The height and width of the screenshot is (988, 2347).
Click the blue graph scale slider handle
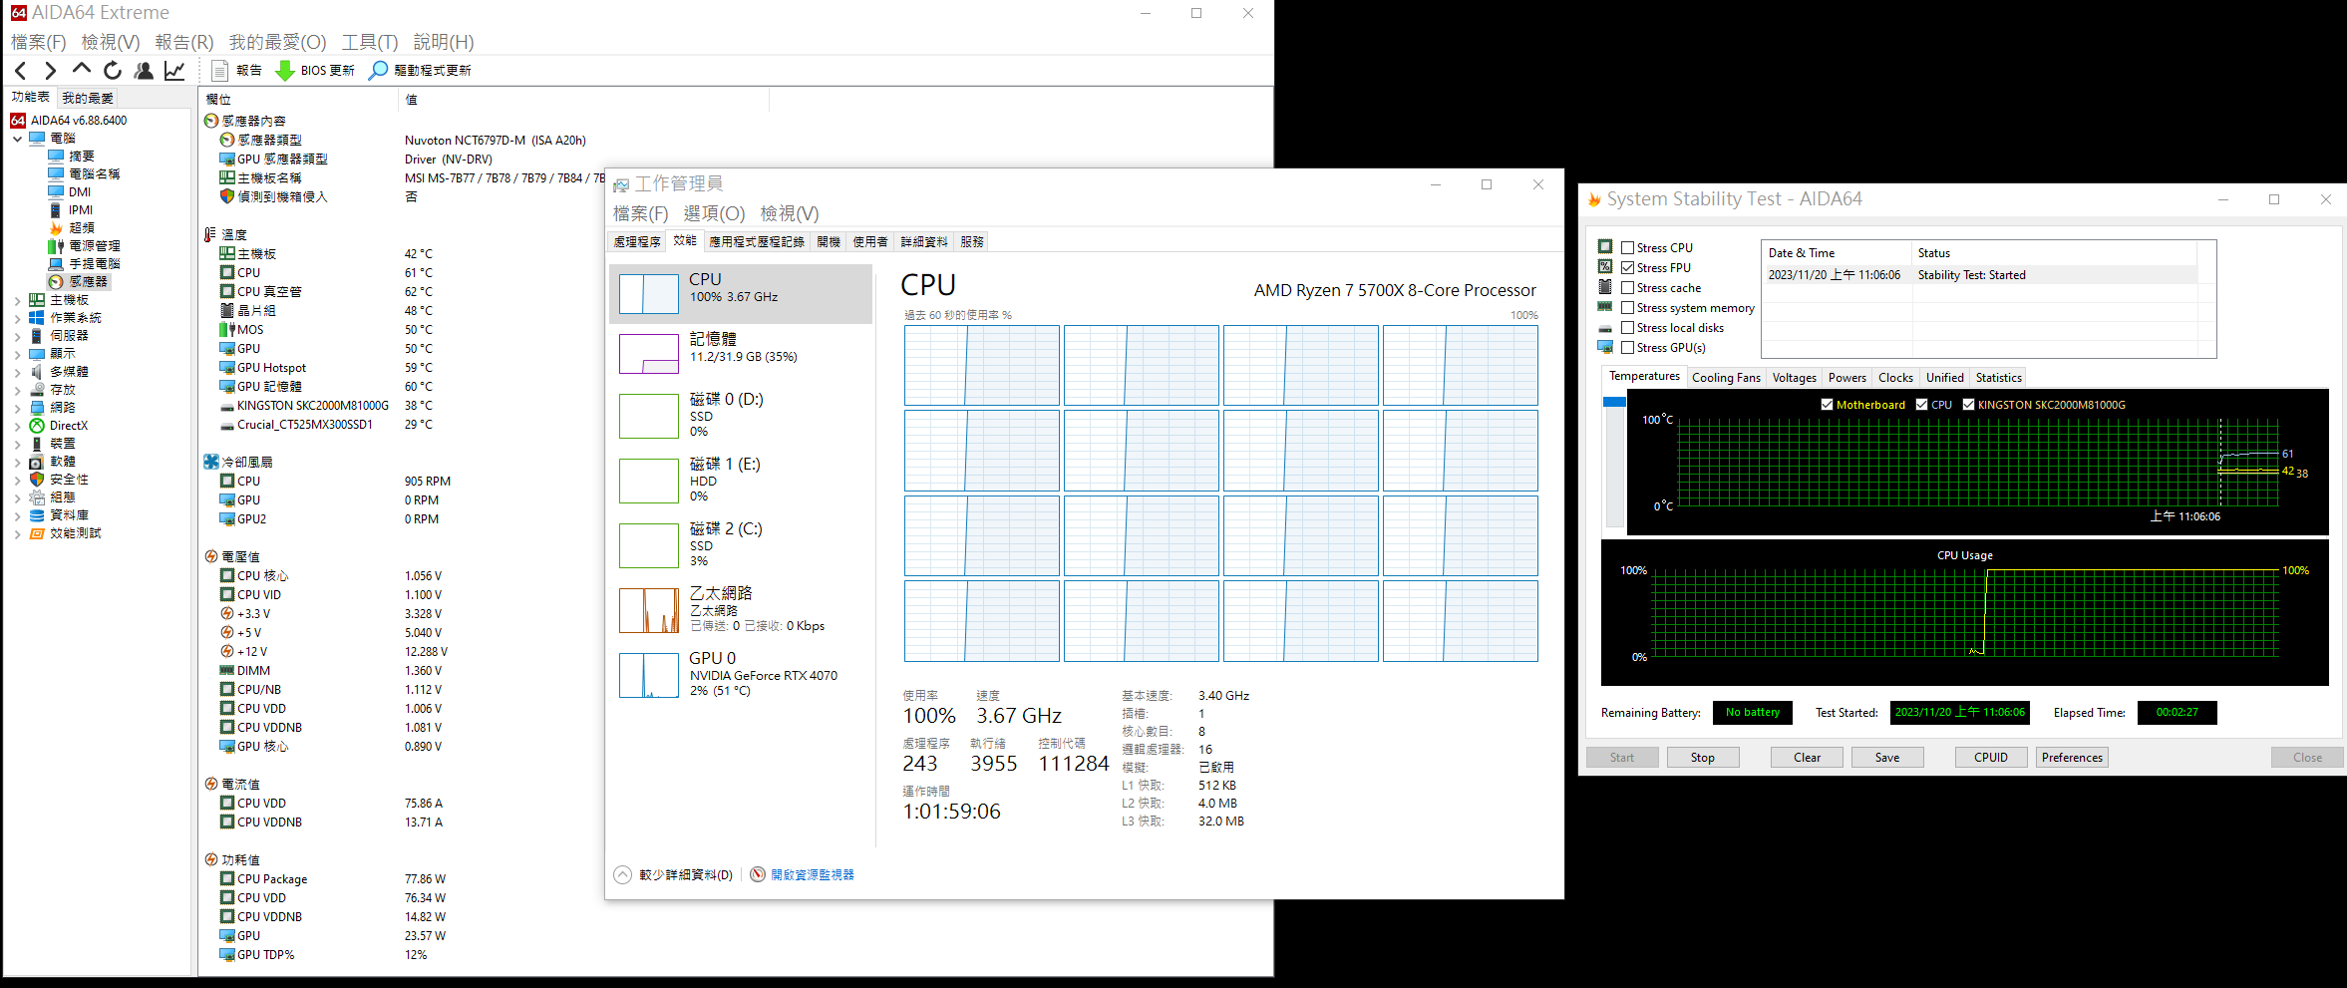point(1614,402)
